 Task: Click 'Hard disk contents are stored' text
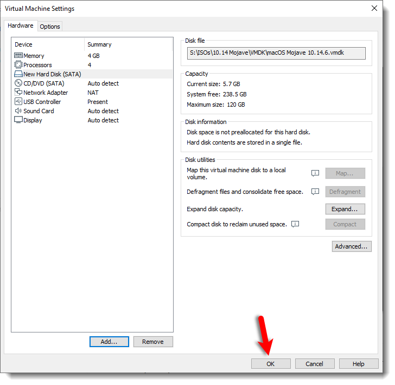[244, 142]
